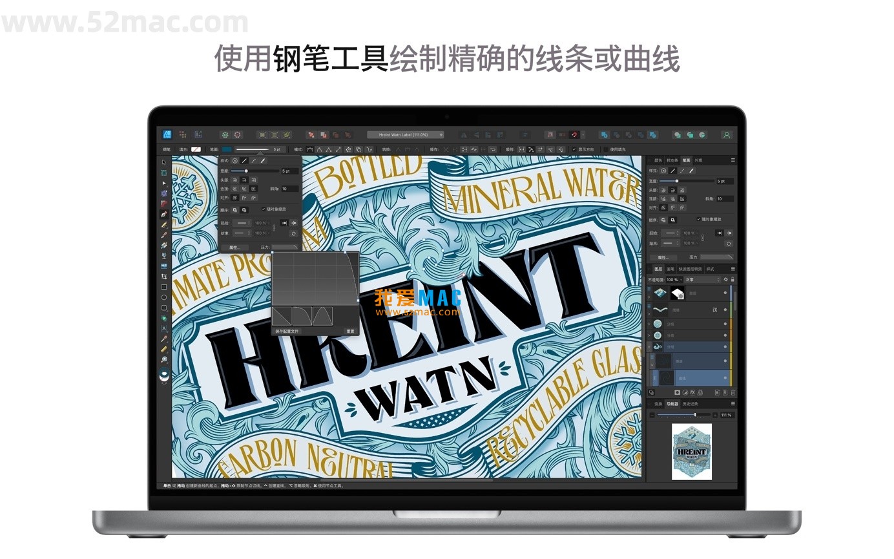Click the delete layer trash icon
The image size is (894, 559).
point(734,391)
